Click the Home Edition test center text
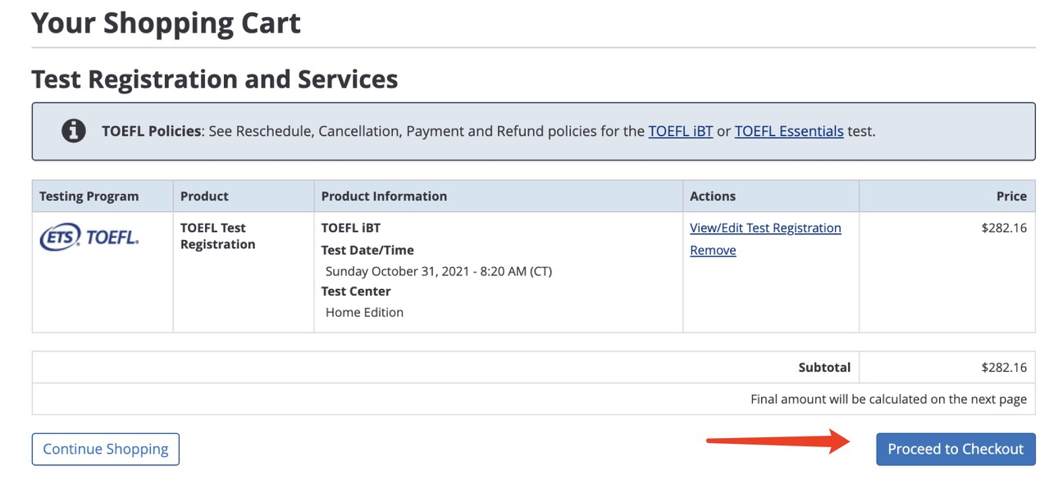The height and width of the screenshot is (493, 1063). (364, 312)
